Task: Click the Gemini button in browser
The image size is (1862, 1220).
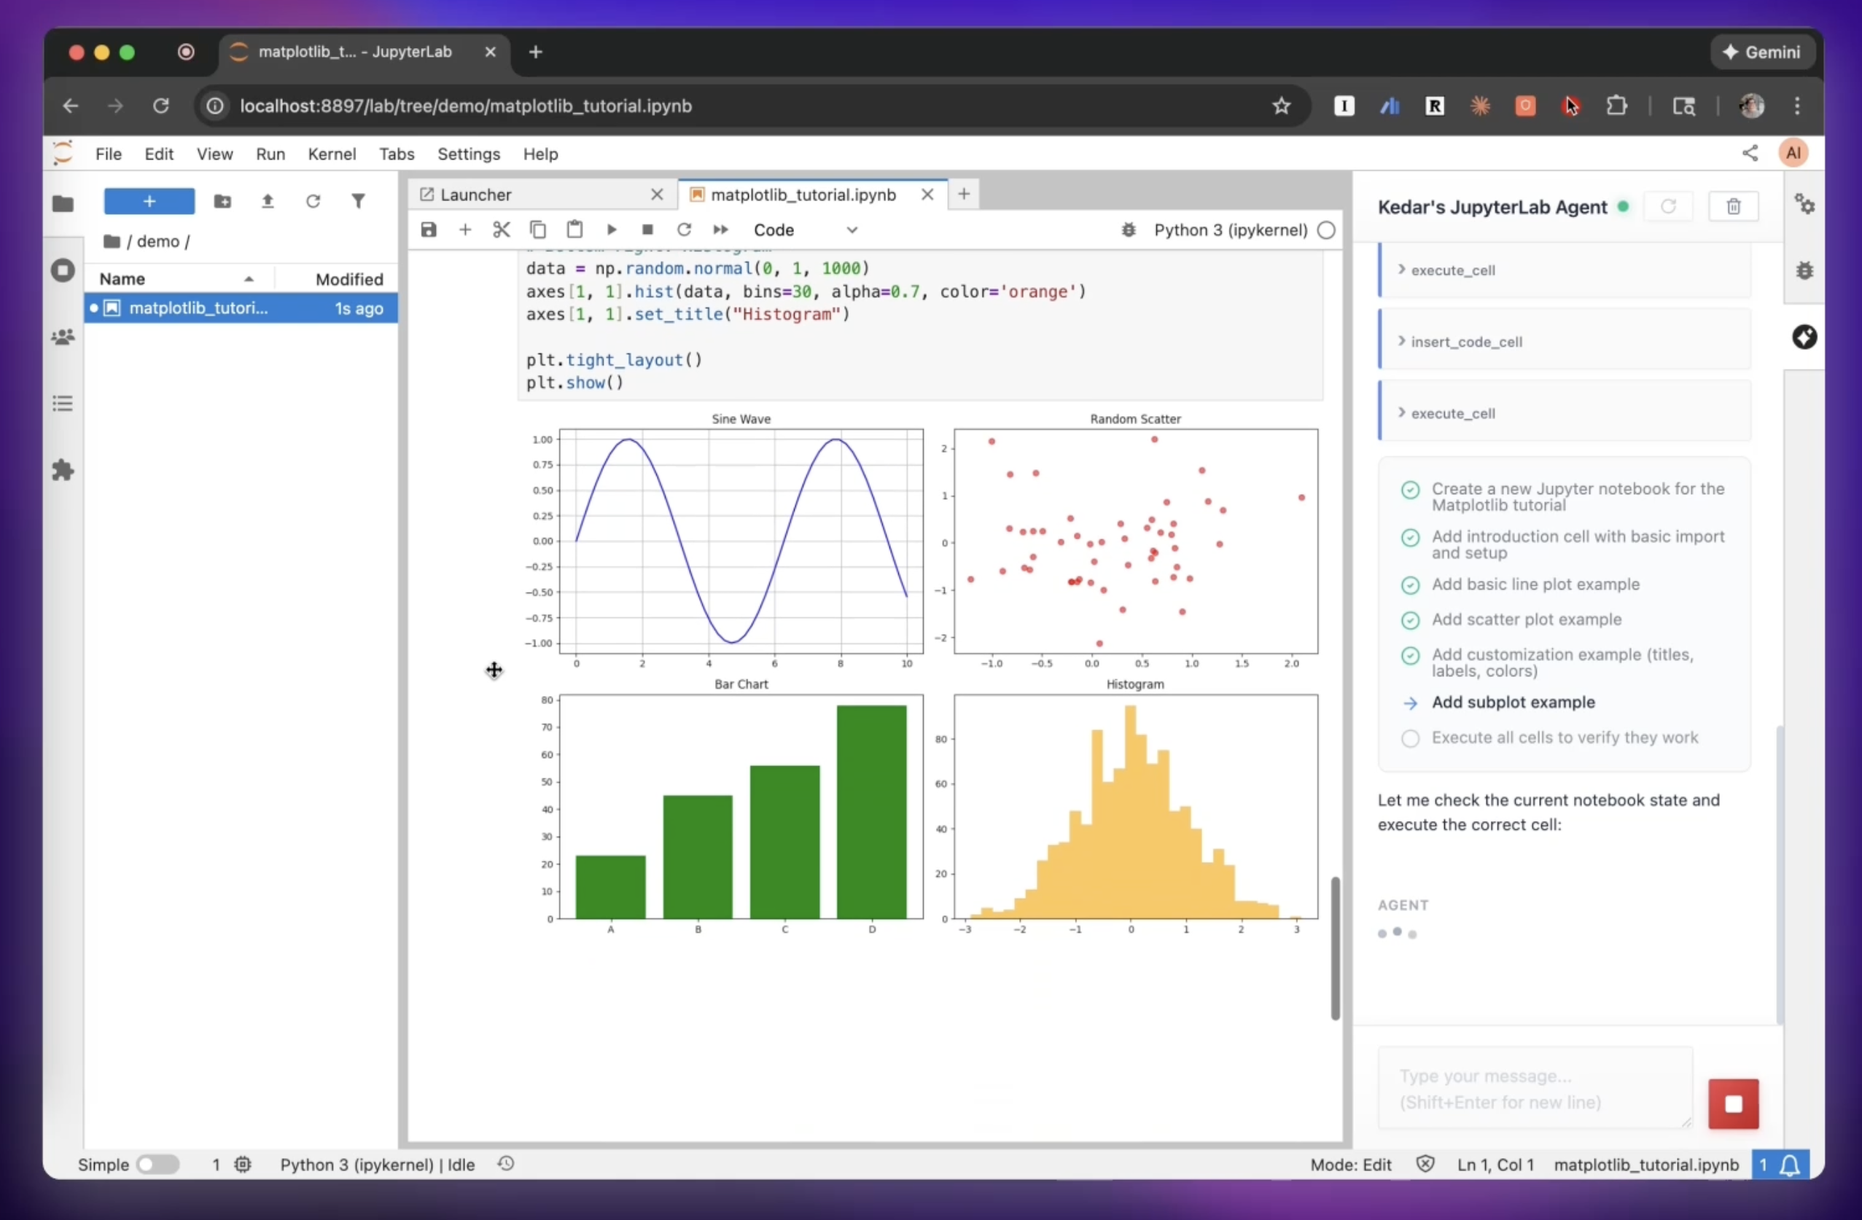Action: pyautogui.click(x=1762, y=52)
